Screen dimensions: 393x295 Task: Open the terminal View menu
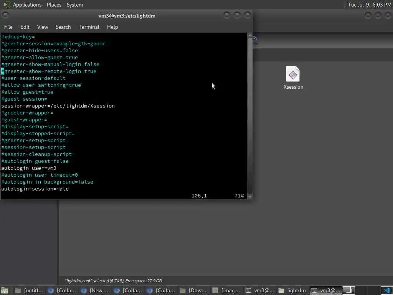pyautogui.click(x=43, y=27)
